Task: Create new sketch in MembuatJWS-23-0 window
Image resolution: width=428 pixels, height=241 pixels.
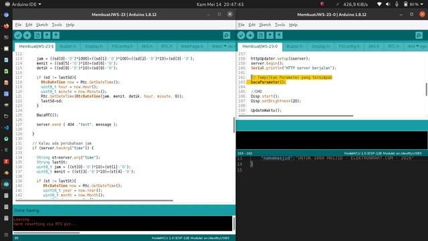Action: click(x=261, y=35)
